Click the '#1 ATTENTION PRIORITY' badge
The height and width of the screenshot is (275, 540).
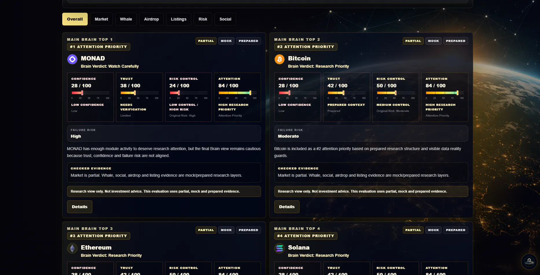99,47
